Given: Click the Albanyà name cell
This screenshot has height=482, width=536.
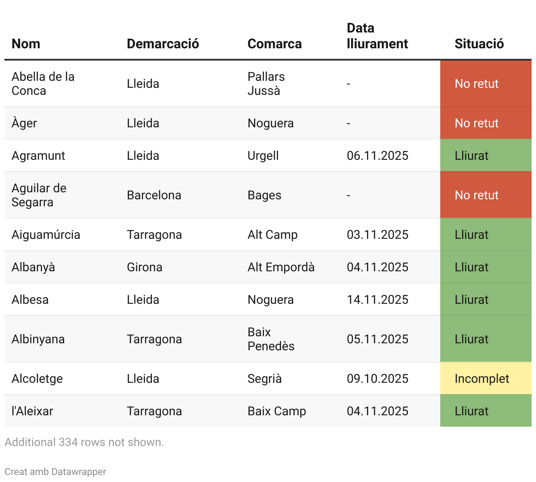Looking at the screenshot, I should [33, 267].
